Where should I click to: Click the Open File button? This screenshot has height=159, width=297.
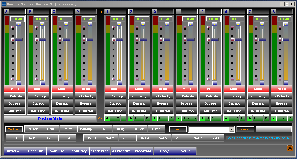coord(36,151)
